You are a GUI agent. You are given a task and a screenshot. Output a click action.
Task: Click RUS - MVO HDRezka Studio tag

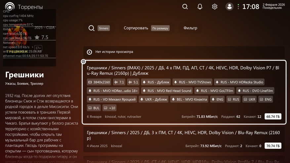[239, 82]
